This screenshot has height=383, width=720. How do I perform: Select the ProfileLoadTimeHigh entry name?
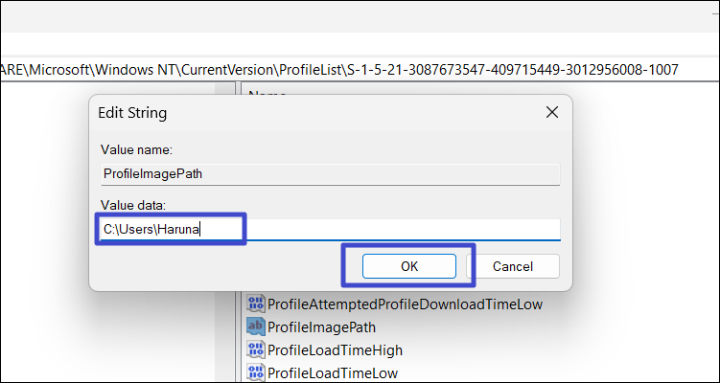pos(335,350)
